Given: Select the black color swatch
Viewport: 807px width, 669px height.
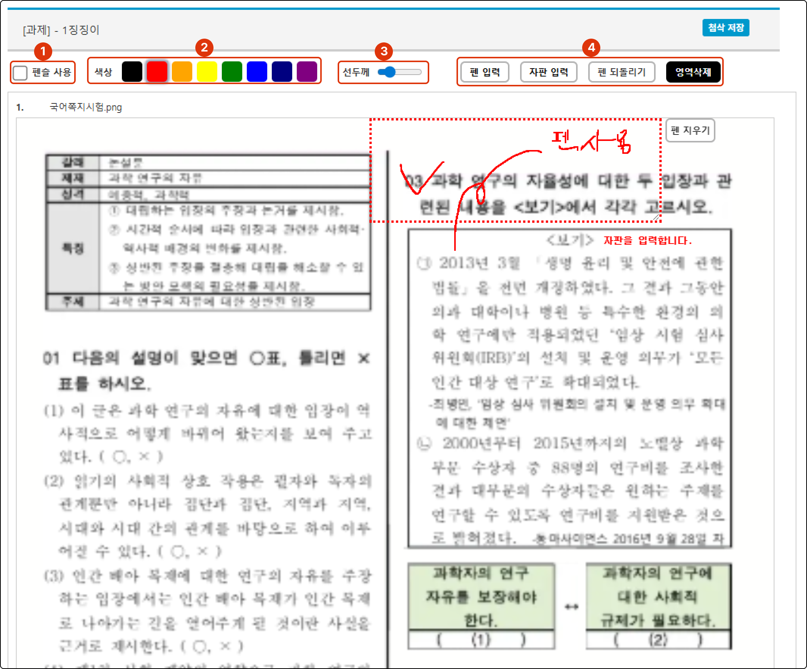Looking at the screenshot, I should coord(132,72).
